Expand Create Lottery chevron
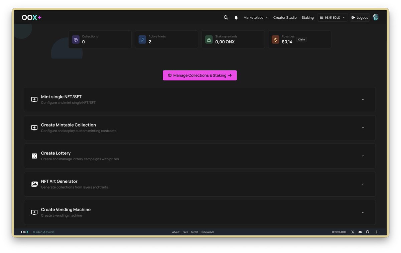 [363, 156]
